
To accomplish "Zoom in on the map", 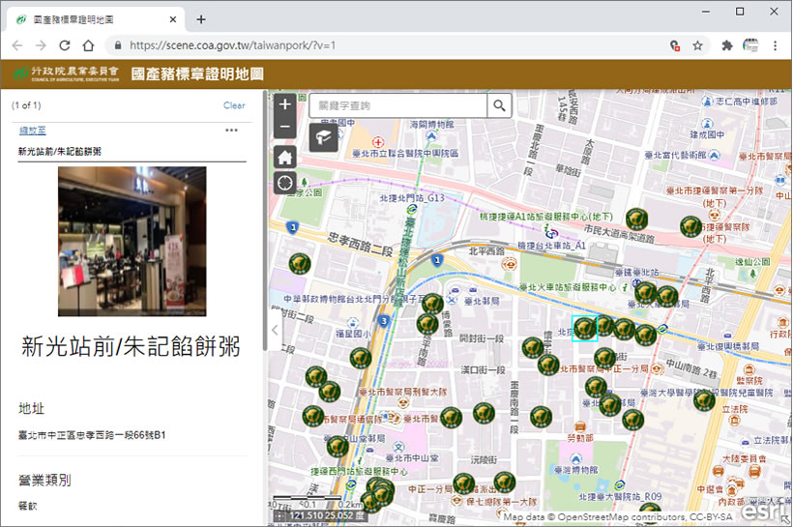I will (x=284, y=104).
